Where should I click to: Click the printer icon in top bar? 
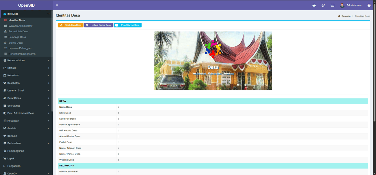tap(314, 5)
